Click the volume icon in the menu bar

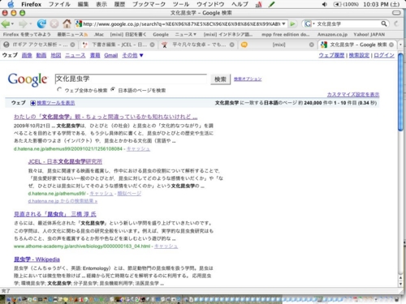point(325,4)
